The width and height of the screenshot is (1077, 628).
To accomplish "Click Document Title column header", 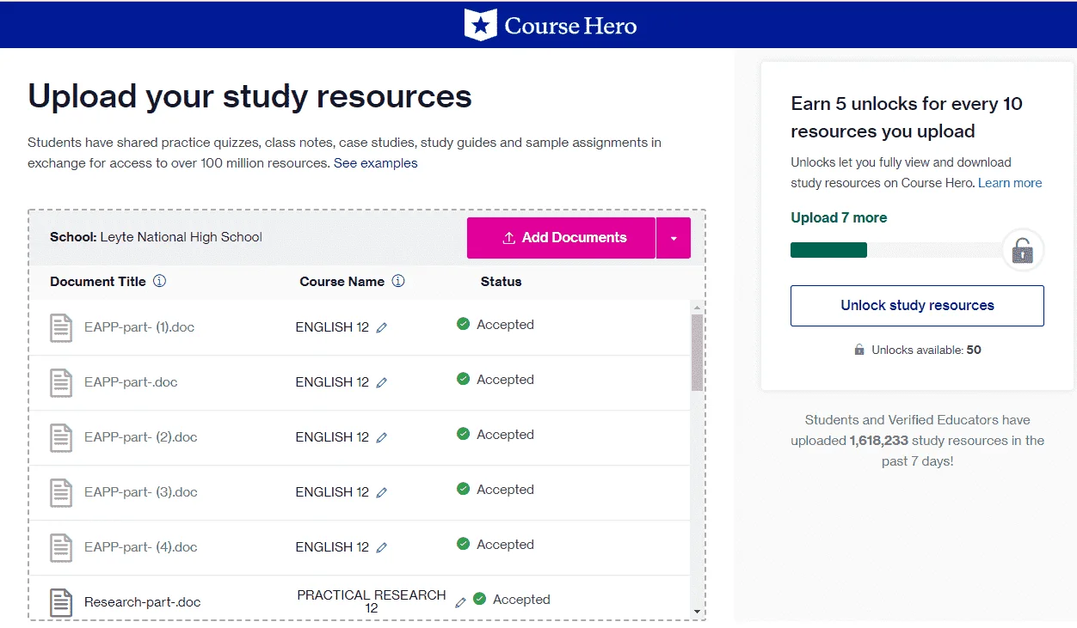I will click(98, 281).
